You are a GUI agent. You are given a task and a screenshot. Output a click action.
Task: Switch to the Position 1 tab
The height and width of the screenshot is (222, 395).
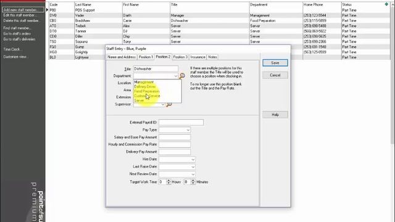(146, 57)
